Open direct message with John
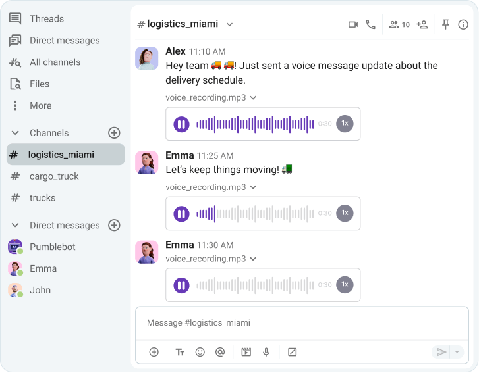The height and width of the screenshot is (373, 479). [x=40, y=290]
